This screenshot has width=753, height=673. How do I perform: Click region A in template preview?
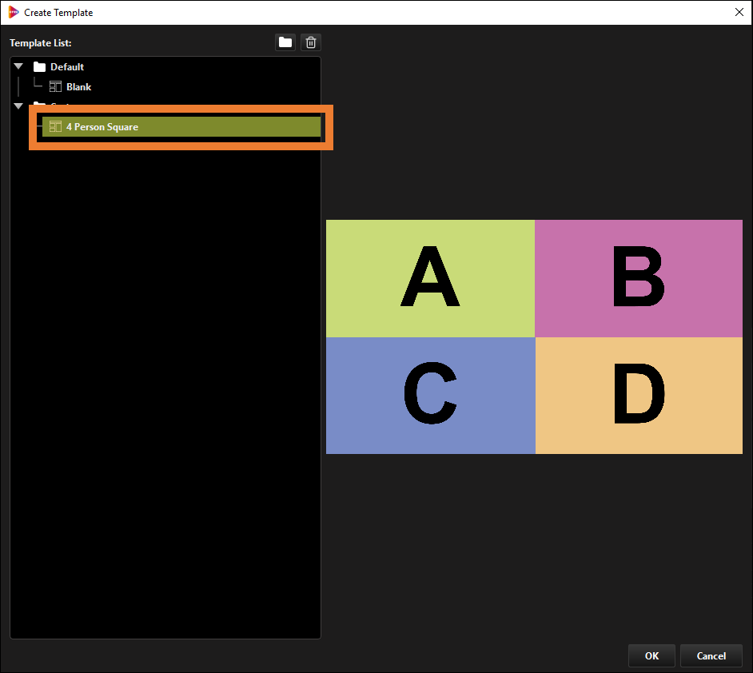430,278
